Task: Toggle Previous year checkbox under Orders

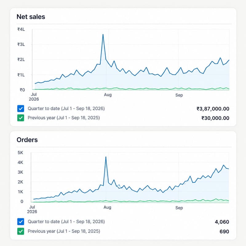Action: 21,231
